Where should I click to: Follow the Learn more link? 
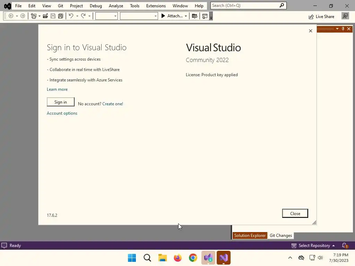tap(57, 89)
